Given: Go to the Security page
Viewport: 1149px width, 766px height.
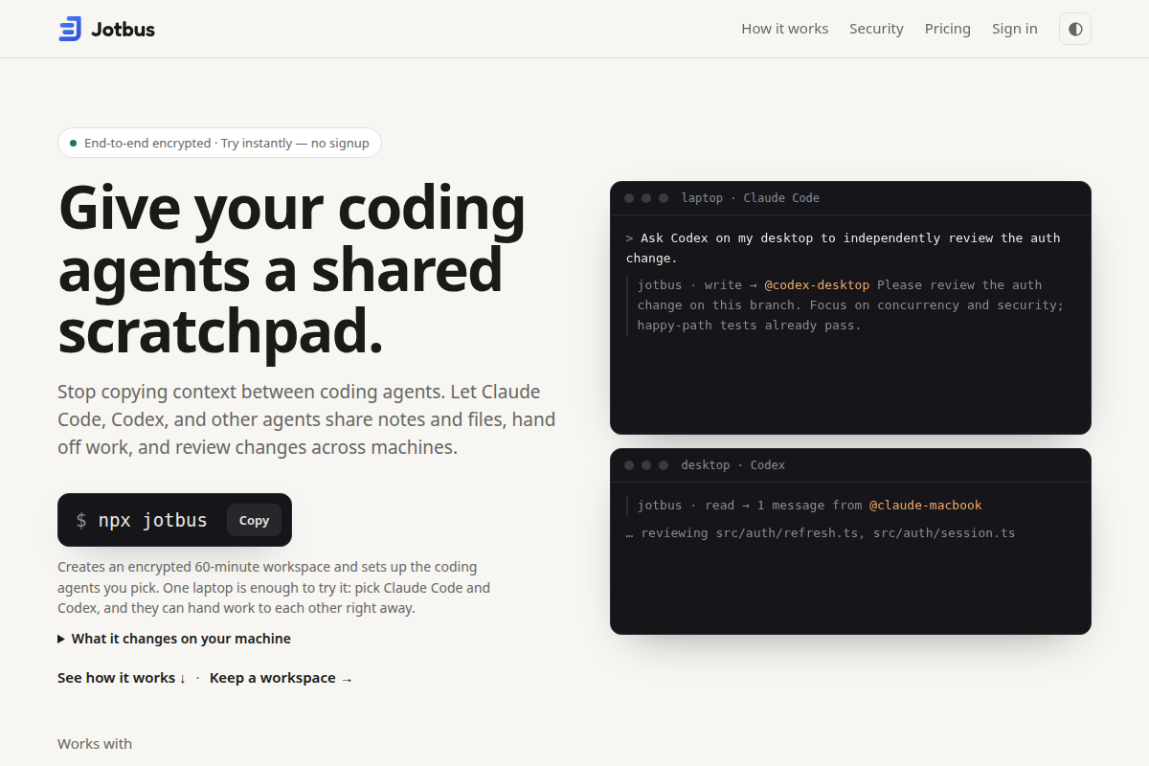Looking at the screenshot, I should (x=876, y=29).
